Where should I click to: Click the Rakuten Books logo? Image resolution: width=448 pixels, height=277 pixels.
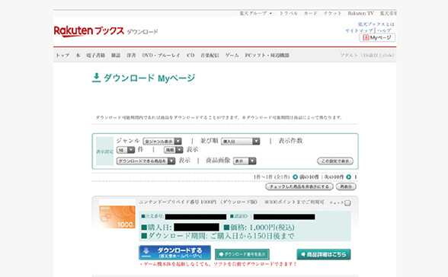pos(89,31)
